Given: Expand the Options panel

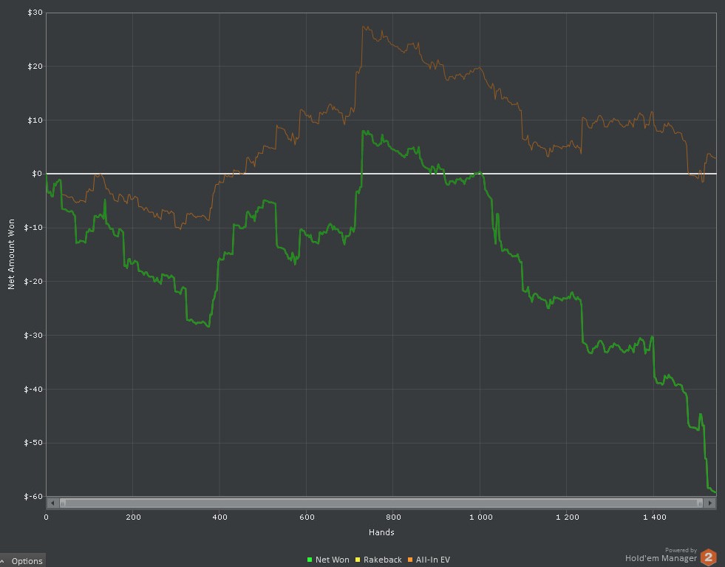Looking at the screenshot, I should [22, 560].
